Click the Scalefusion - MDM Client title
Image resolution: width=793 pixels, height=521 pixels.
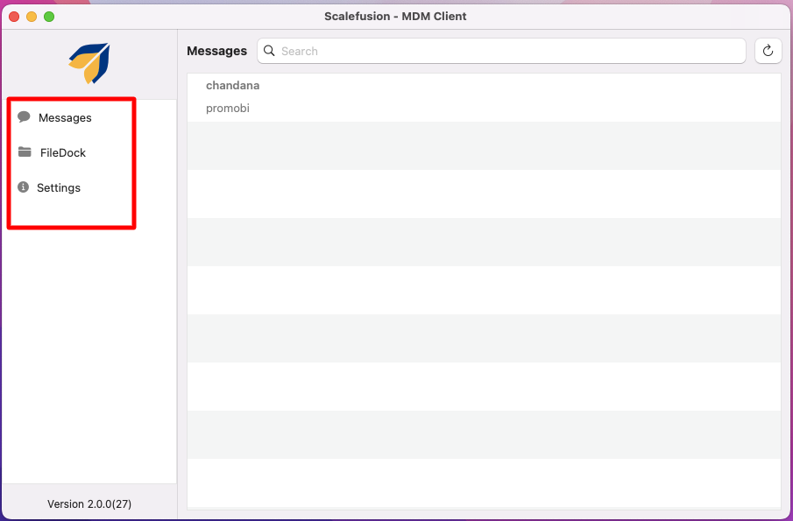pos(395,16)
